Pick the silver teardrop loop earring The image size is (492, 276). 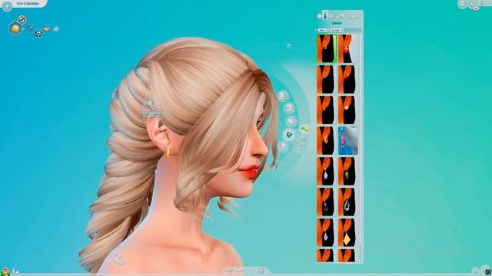pos(347,202)
